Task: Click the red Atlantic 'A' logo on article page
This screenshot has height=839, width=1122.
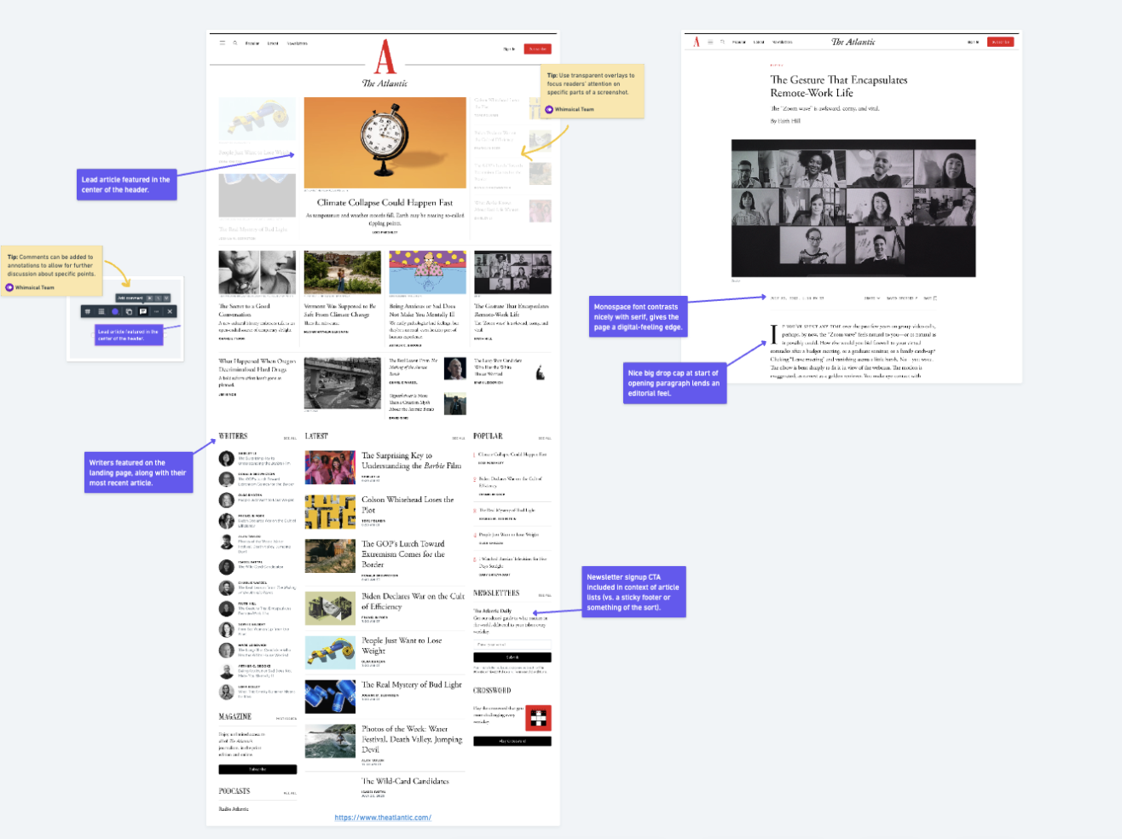Action: click(x=697, y=42)
